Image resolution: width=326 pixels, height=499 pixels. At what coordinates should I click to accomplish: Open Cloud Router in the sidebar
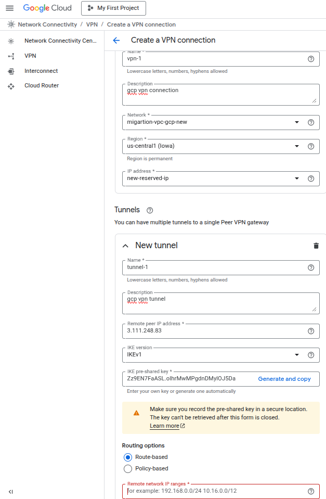point(42,85)
